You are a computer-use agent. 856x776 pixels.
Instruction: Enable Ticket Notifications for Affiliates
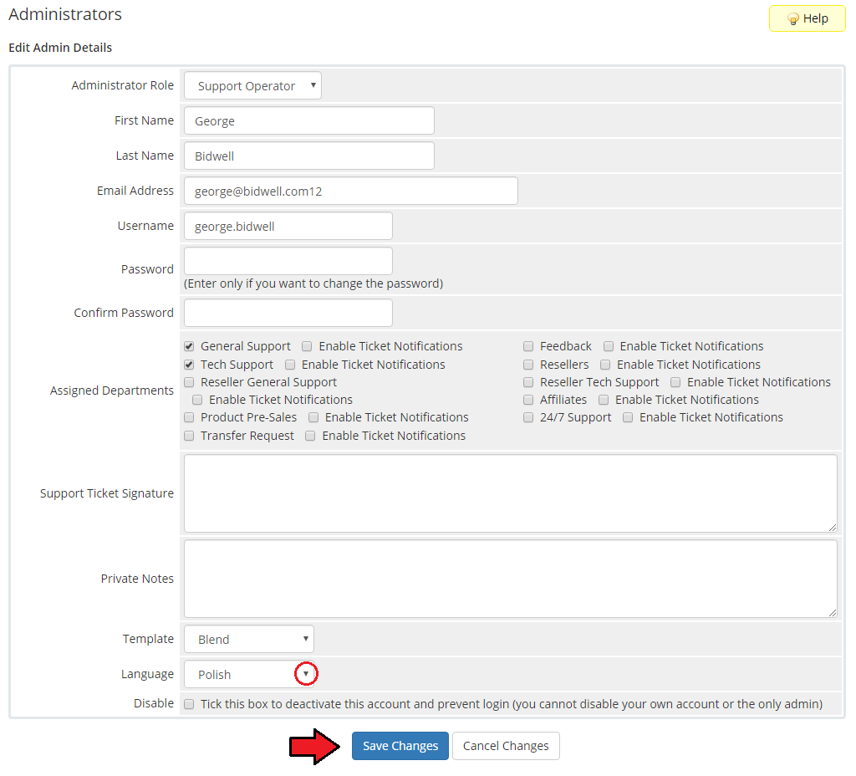click(x=604, y=400)
